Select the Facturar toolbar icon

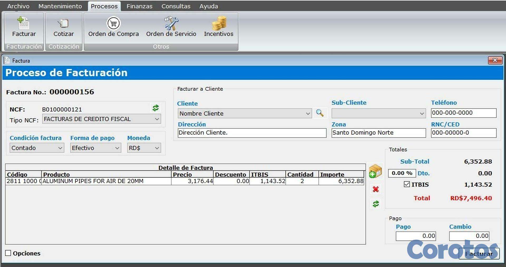pos(23,28)
